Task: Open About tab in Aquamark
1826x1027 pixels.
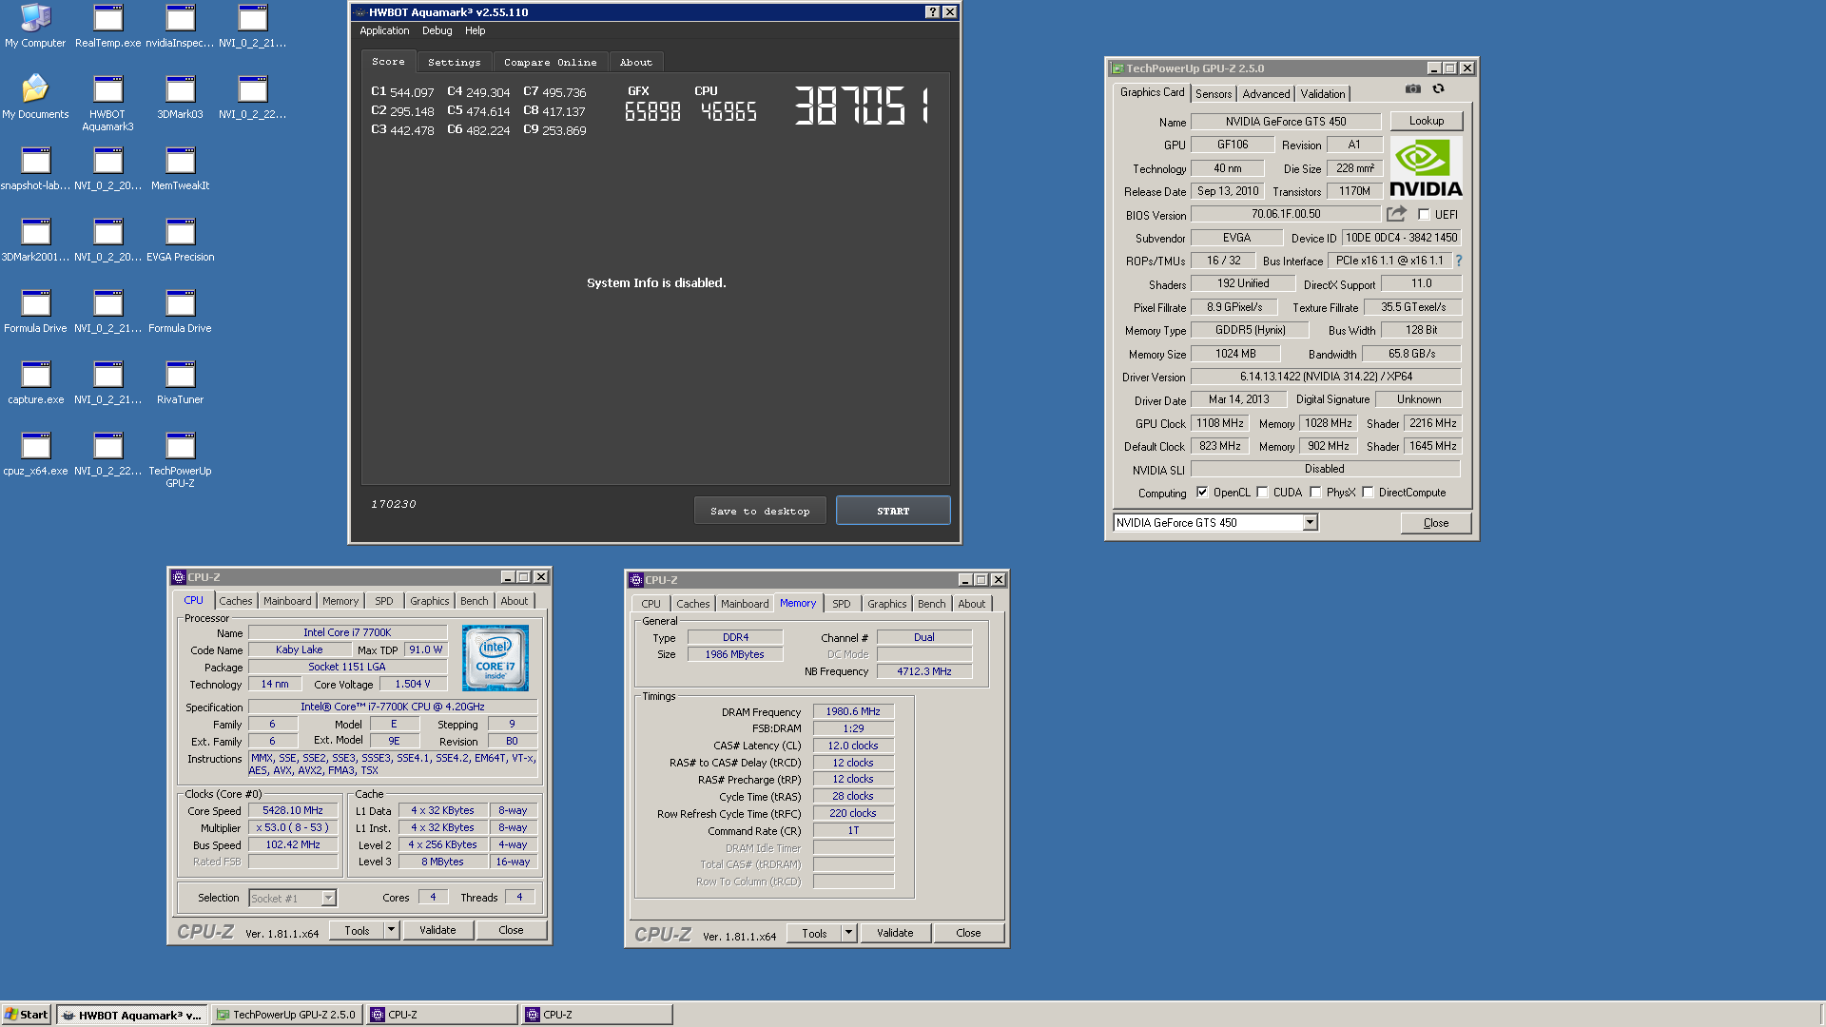Action: tap(635, 63)
